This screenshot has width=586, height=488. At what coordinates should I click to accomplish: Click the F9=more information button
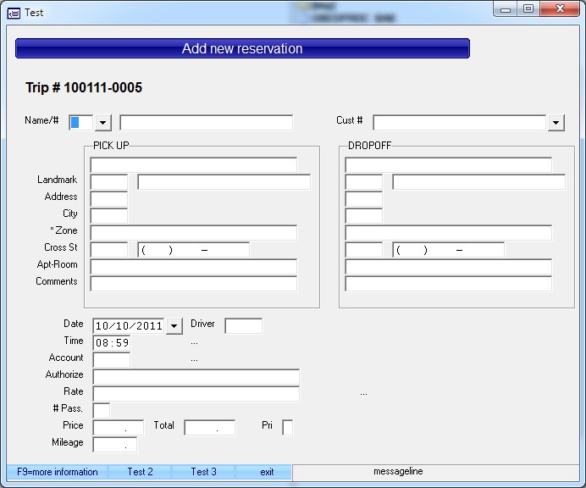point(58,472)
